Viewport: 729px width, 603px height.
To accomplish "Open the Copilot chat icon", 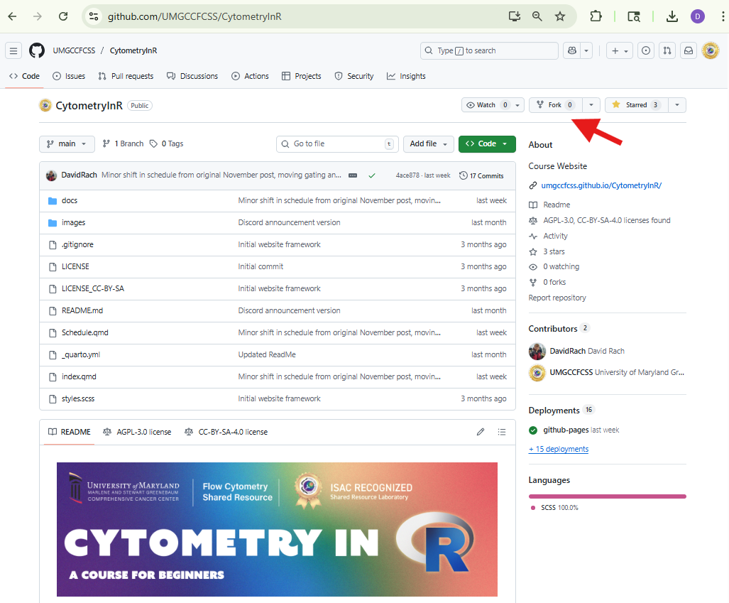I will pyautogui.click(x=572, y=50).
